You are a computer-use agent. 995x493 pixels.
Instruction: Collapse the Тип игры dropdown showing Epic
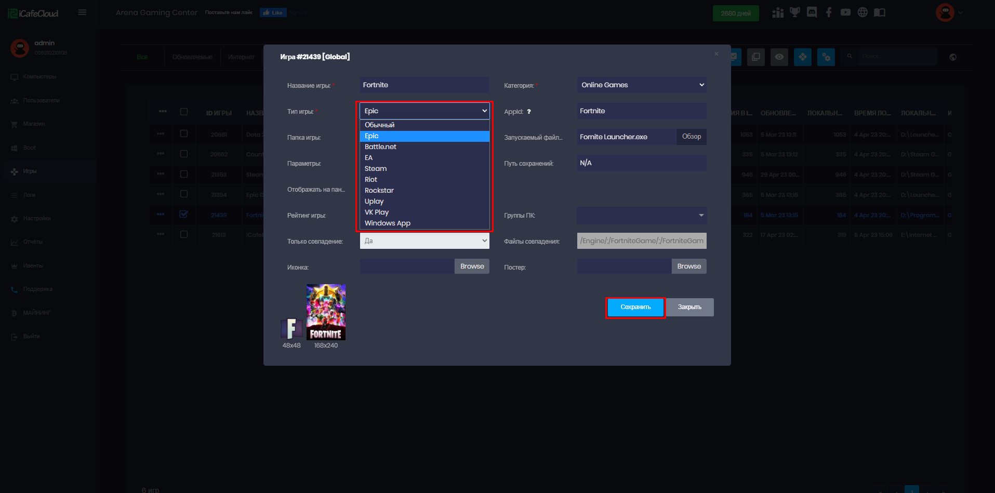(424, 111)
